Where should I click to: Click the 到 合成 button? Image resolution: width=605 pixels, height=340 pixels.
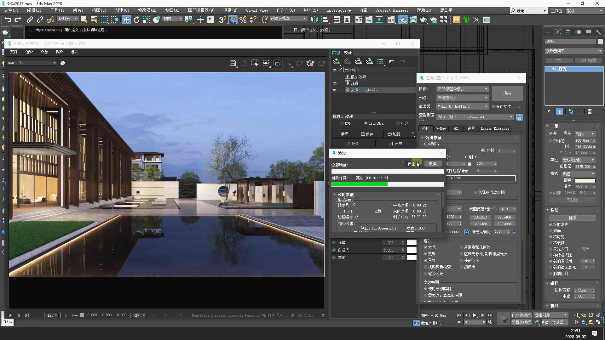point(395,144)
